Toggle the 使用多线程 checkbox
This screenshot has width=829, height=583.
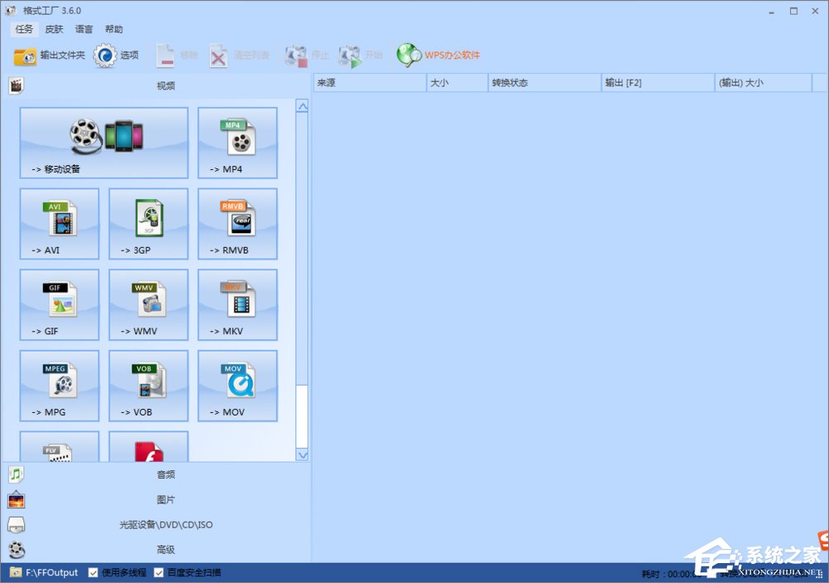coord(94,572)
